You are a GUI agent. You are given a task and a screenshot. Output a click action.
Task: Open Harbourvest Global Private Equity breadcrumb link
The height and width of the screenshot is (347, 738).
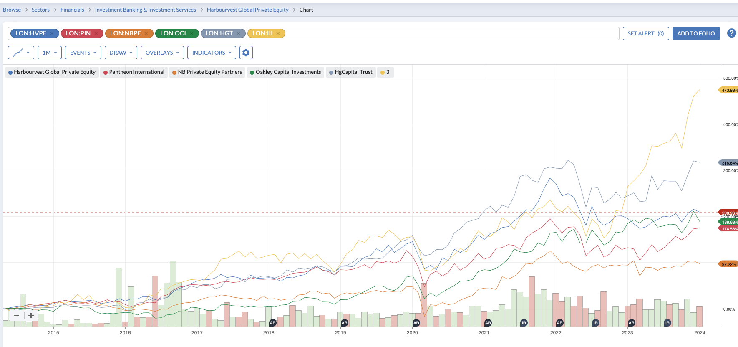tap(248, 10)
